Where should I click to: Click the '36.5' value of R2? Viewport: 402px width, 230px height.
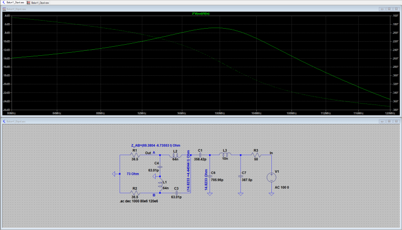click(135, 197)
